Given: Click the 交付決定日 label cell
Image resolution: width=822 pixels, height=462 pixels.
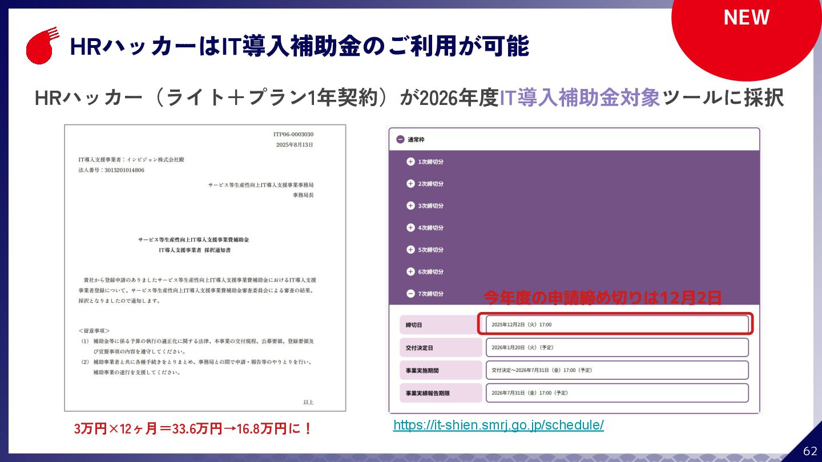Looking at the screenshot, I should pyautogui.click(x=441, y=347).
